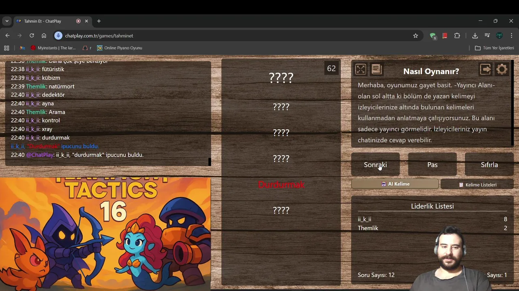Click the exit arrow icon in the game panel

tap(486, 70)
